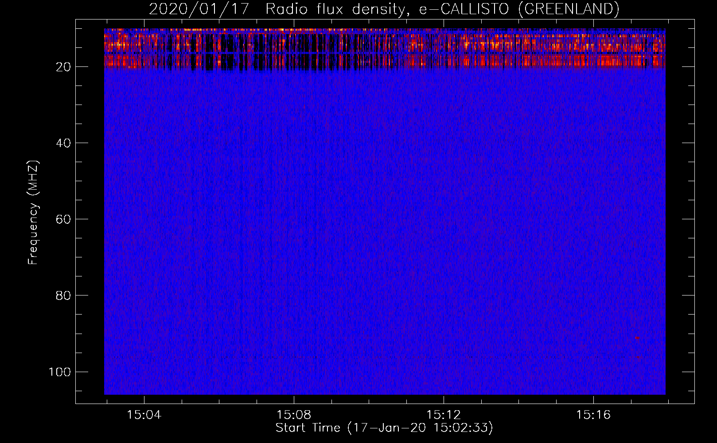Screen dimensions: 717x443
Task: Click the '15:04' time tick label
Action: point(144,415)
